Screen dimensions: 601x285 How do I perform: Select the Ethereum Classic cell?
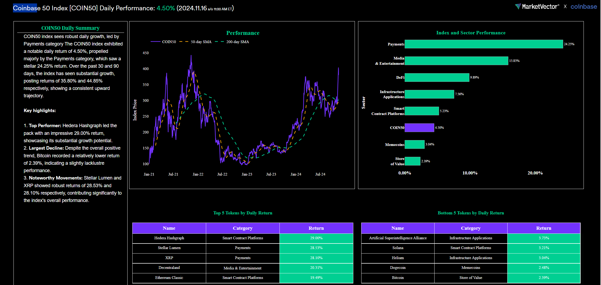tap(169, 278)
